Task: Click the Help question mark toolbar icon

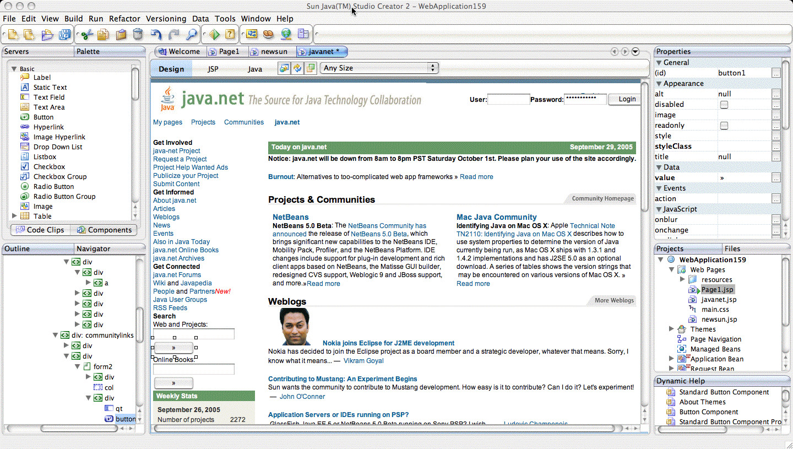Action: coord(230,35)
